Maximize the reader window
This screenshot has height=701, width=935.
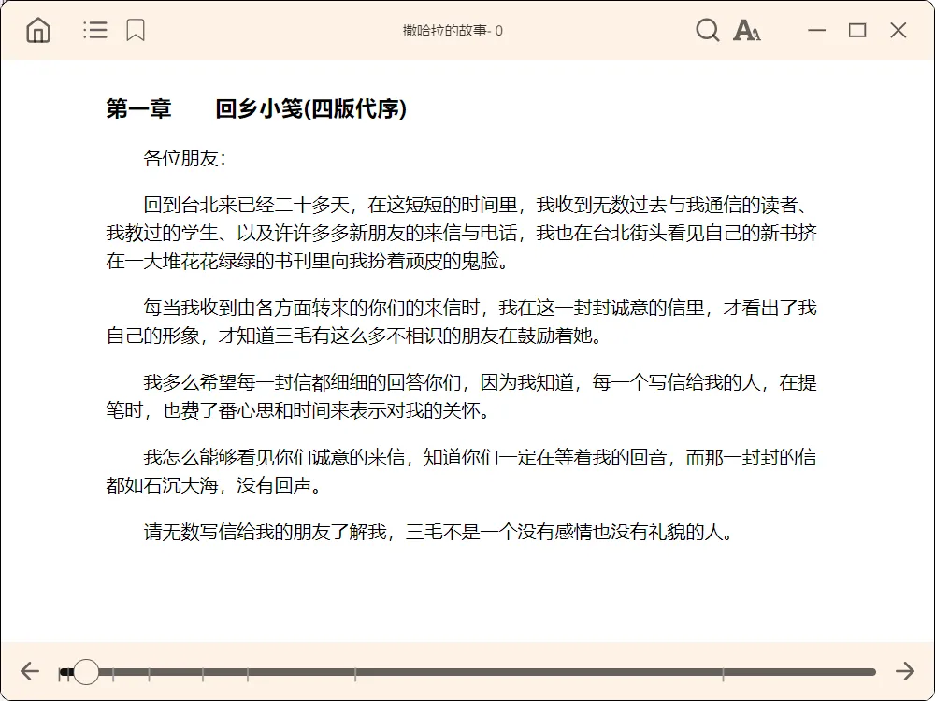pos(857,30)
